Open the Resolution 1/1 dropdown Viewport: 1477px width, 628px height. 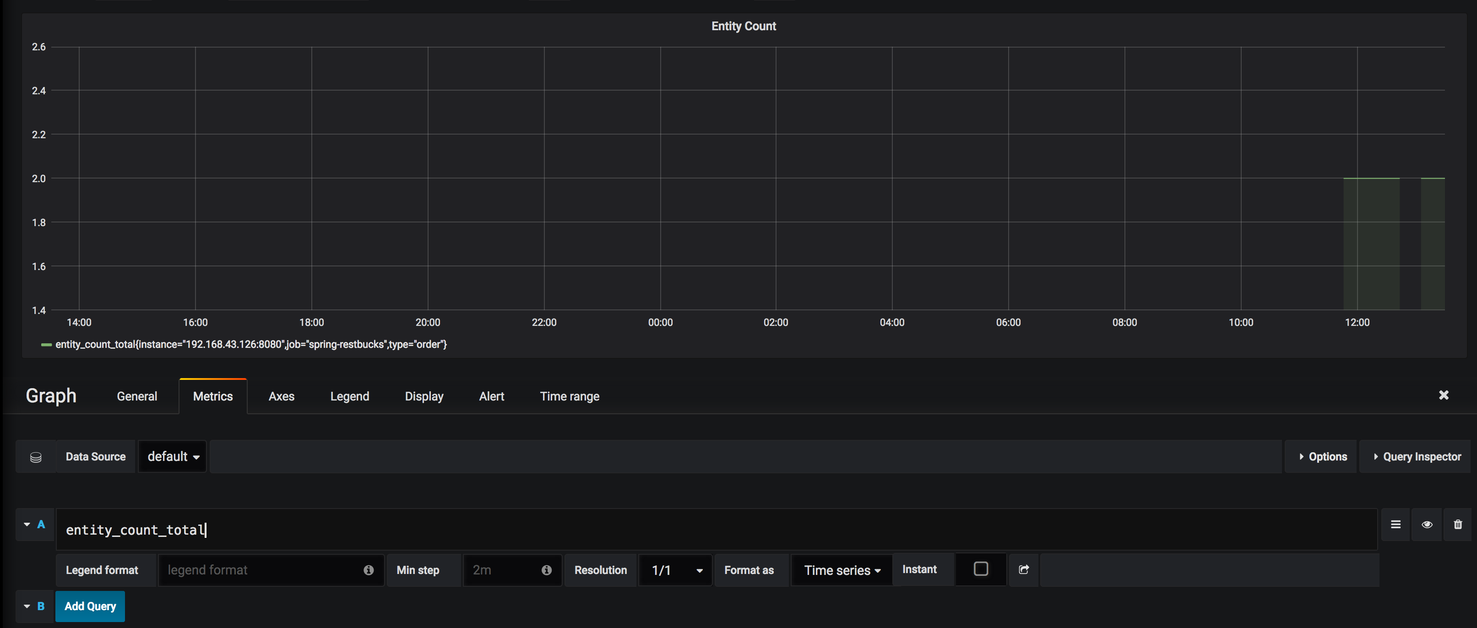675,570
